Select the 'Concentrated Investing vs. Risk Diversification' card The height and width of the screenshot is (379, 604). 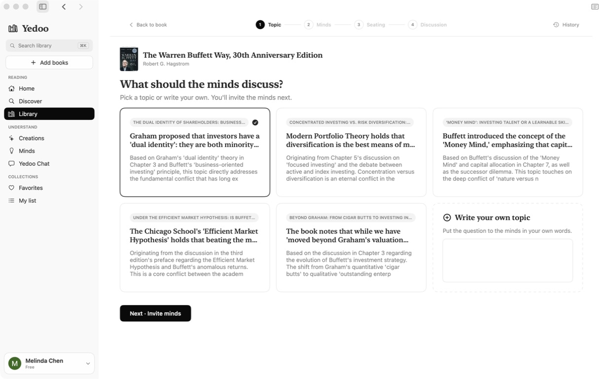351,152
